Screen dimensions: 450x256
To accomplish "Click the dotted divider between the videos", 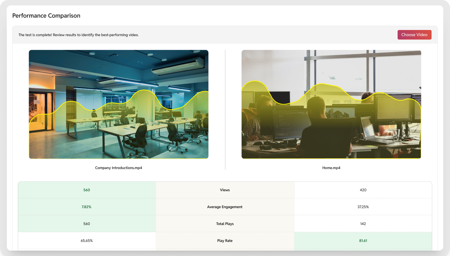I will point(225,109).
